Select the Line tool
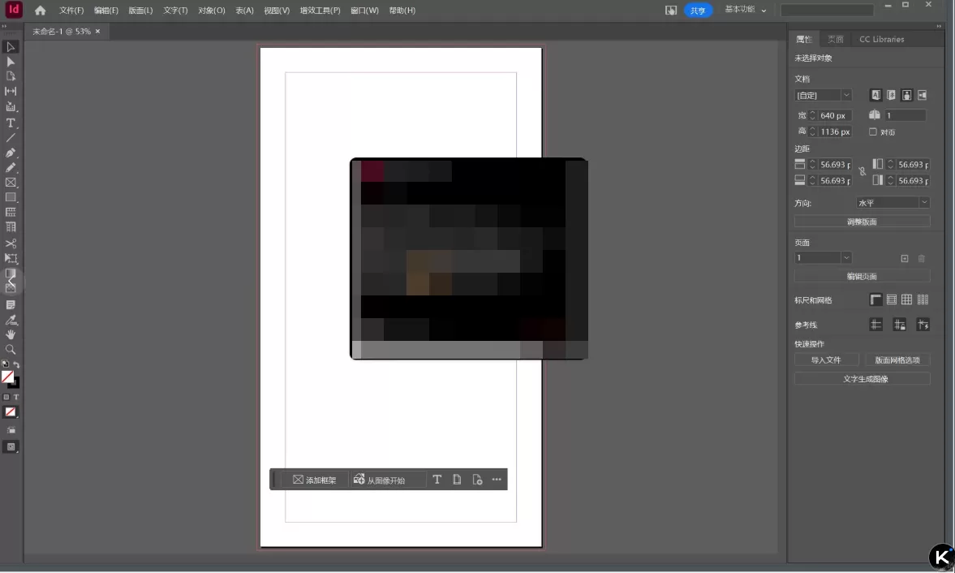The image size is (955, 573). 11,137
